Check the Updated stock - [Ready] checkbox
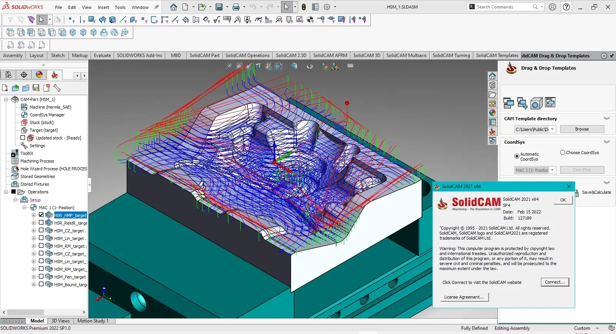 point(23,138)
